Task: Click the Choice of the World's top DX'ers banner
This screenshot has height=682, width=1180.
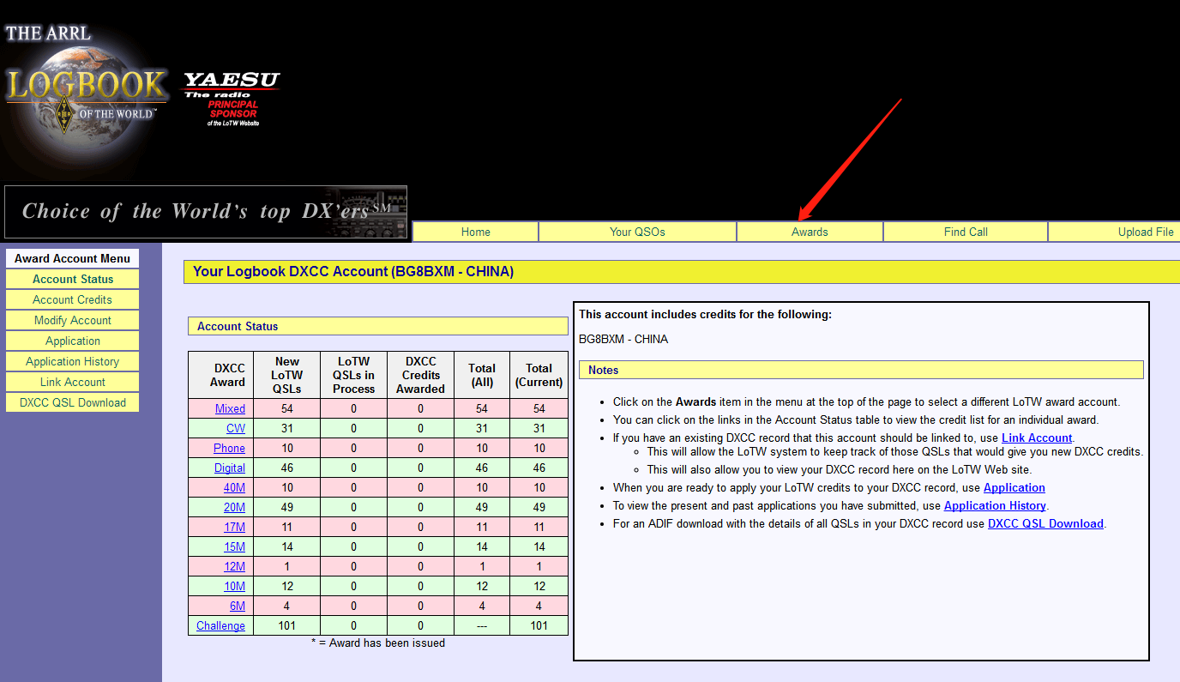Action: coord(206,212)
